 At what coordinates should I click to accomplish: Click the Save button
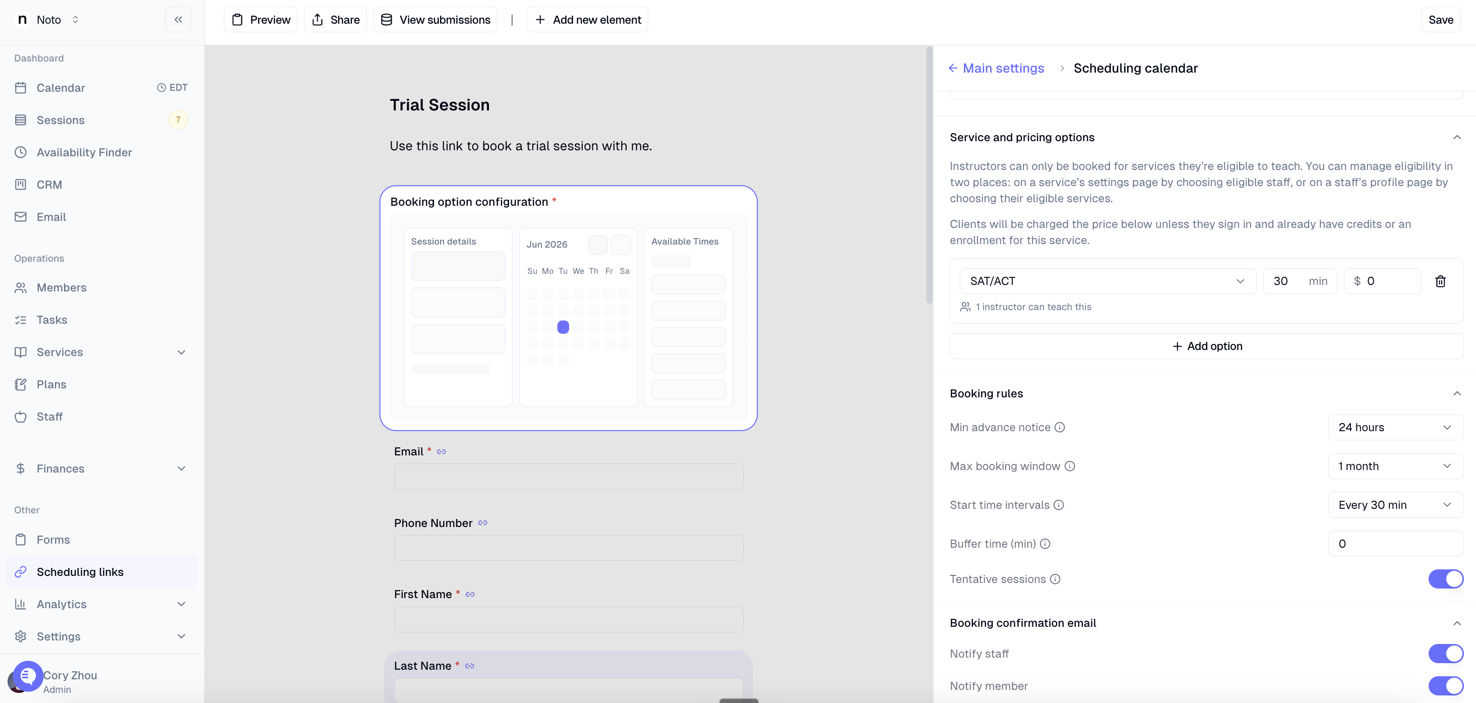[x=1440, y=20]
